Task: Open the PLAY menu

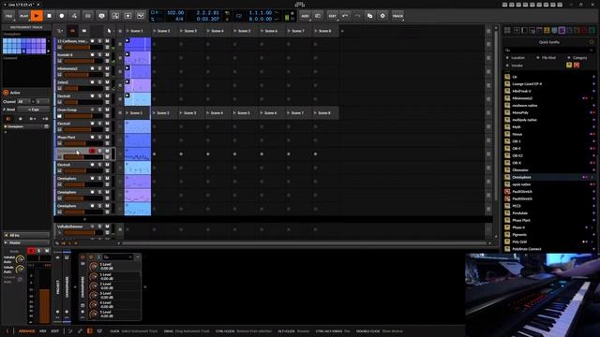Action: click(23, 16)
